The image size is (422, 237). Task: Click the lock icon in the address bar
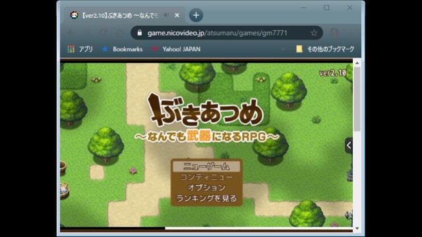pyautogui.click(x=139, y=33)
